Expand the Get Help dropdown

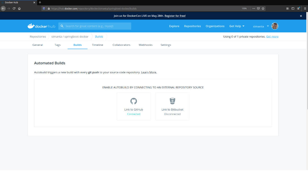(x=237, y=26)
